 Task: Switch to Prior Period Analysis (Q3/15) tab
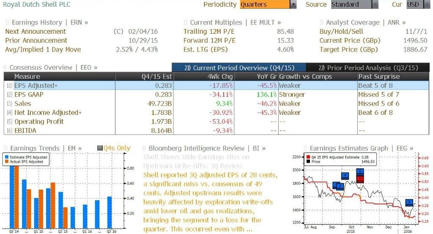point(368,68)
